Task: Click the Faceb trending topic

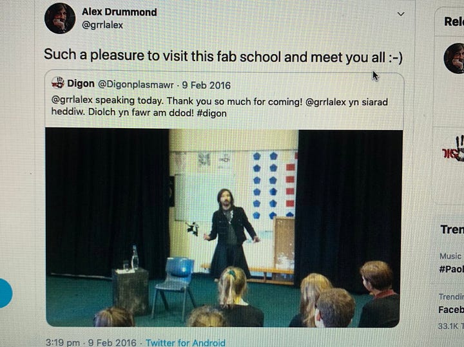Action: [x=451, y=310]
